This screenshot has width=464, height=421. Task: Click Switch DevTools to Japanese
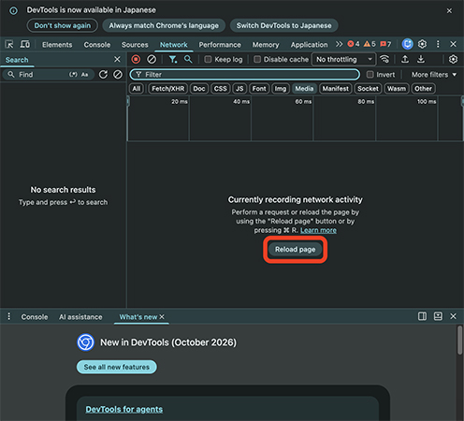point(283,25)
